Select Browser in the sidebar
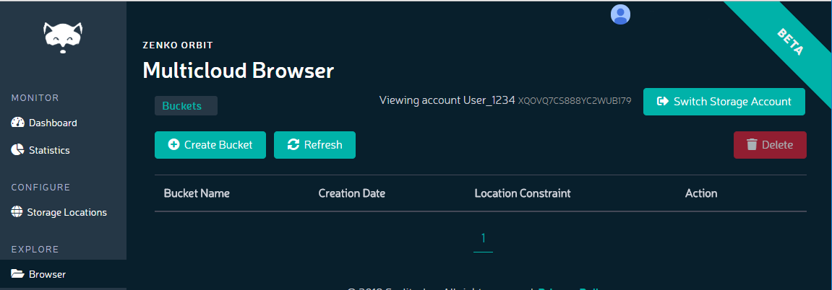This screenshot has width=832, height=290. (63, 274)
